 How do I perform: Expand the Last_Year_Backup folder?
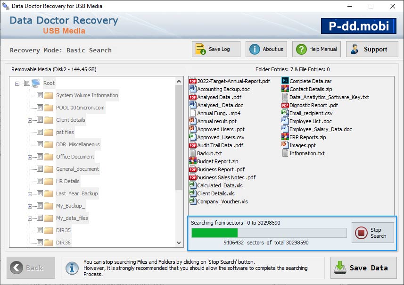tap(30, 194)
